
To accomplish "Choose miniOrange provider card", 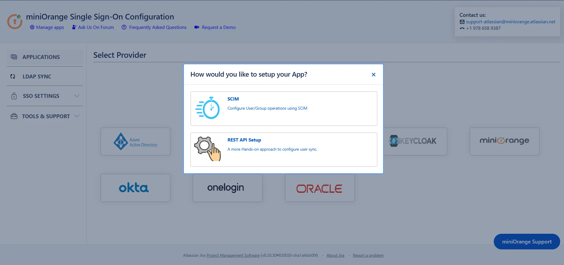I will [x=505, y=141].
